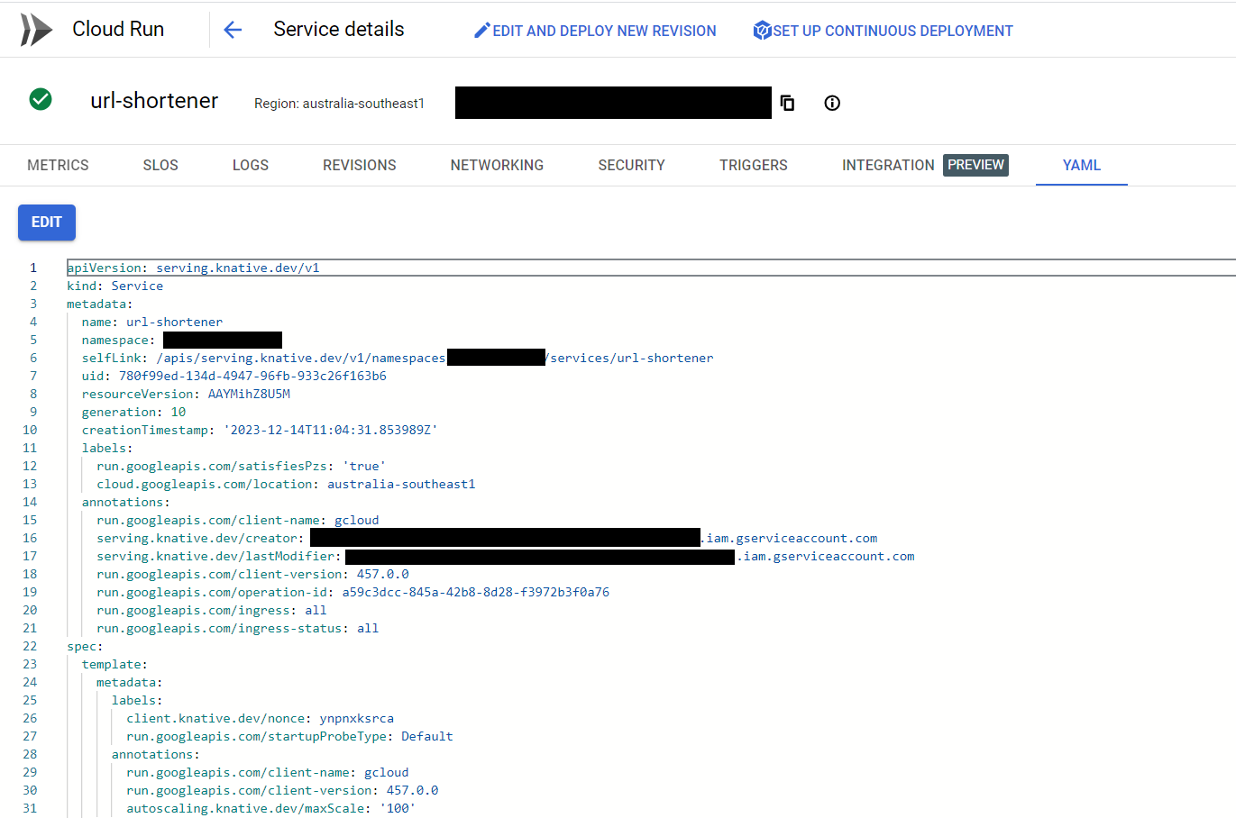Open the METRICS tab
Image resolution: width=1236 pixels, height=818 pixels.
tap(58, 165)
